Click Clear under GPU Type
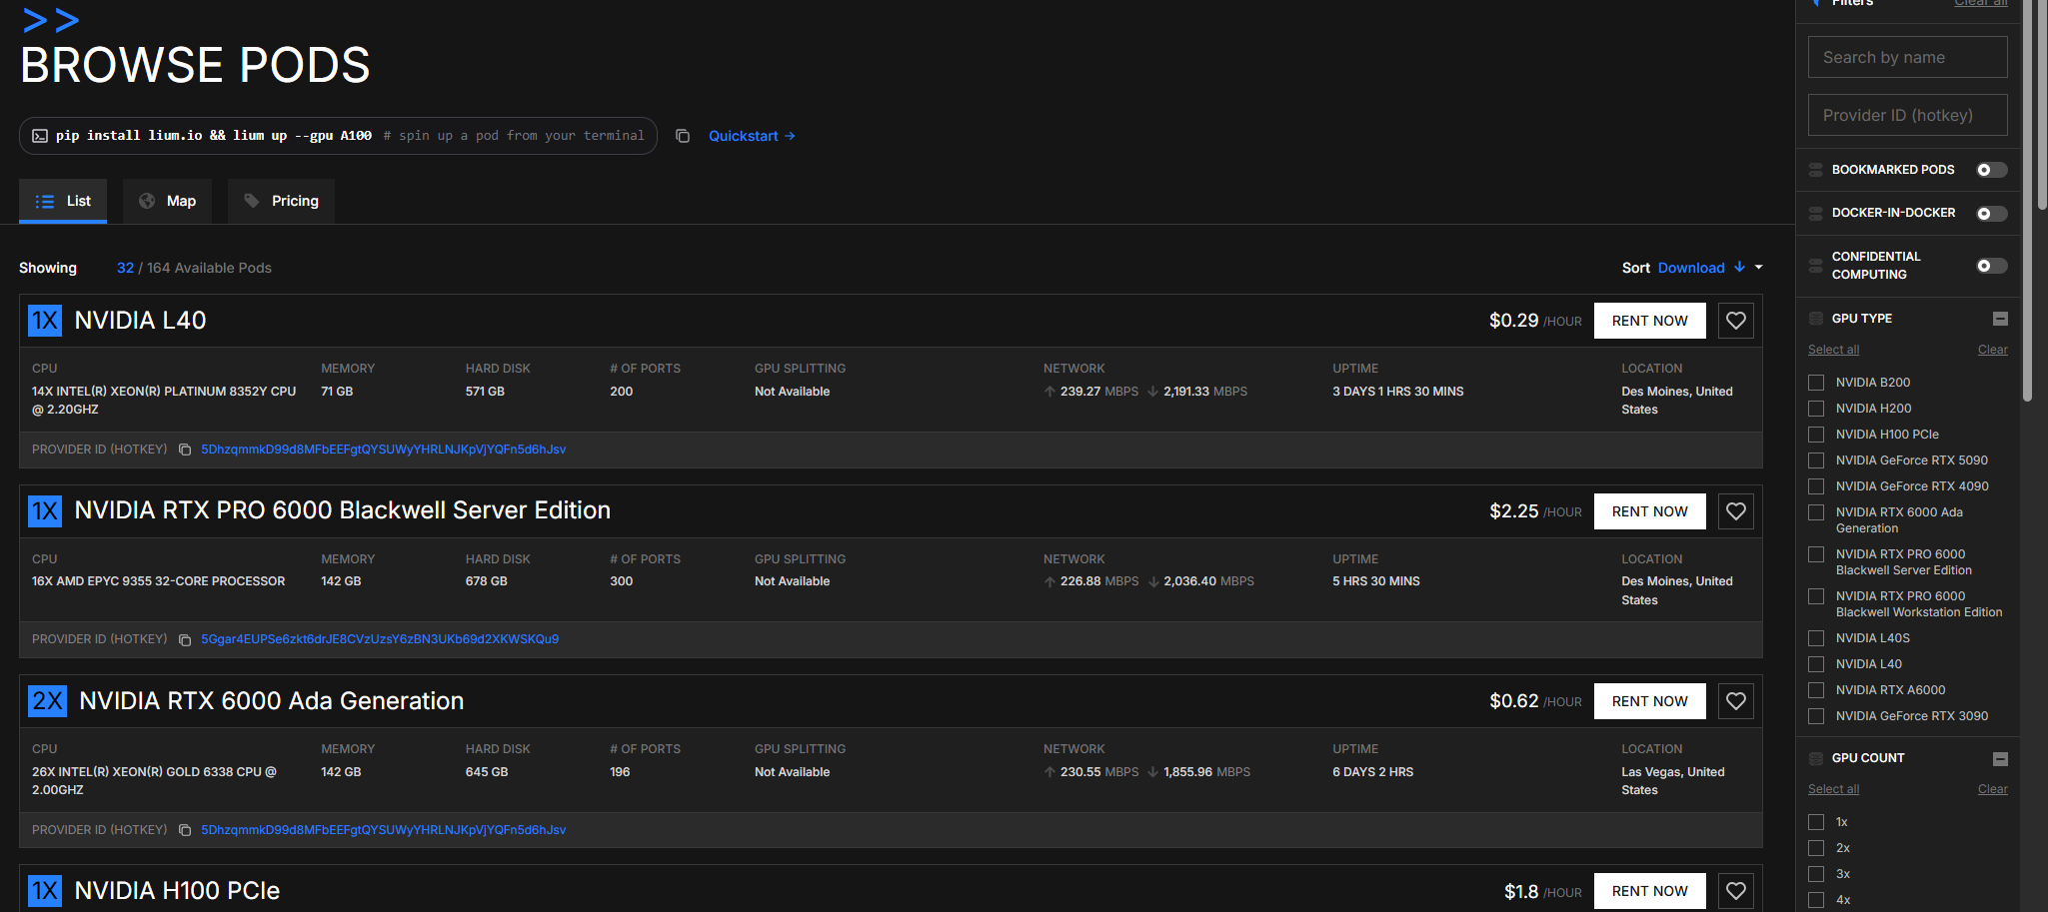The width and height of the screenshot is (2048, 912). (1992, 350)
